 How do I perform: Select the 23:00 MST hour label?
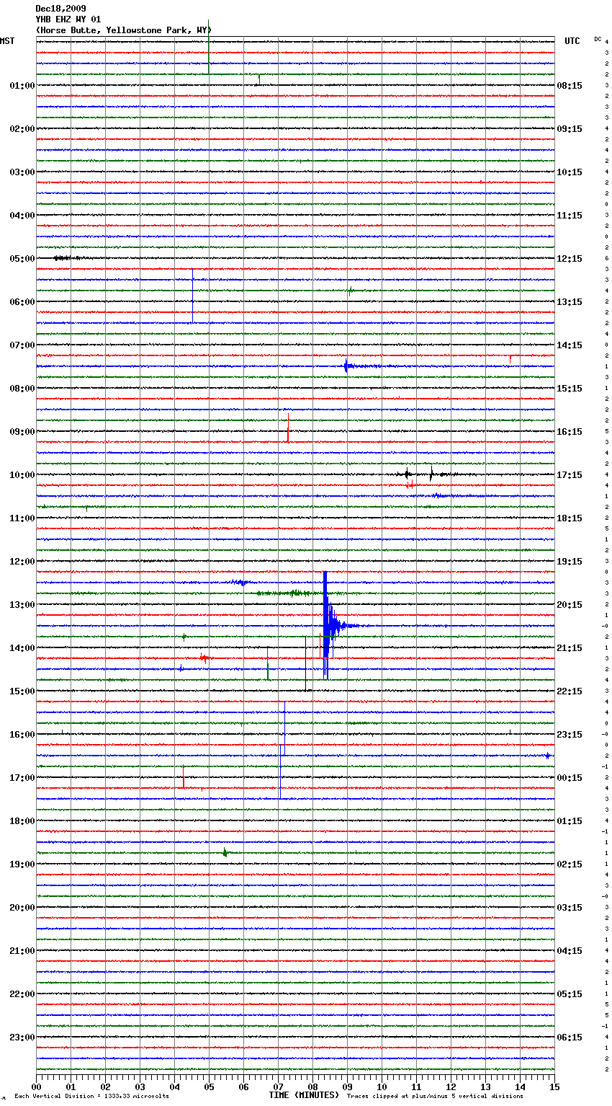click(22, 1038)
